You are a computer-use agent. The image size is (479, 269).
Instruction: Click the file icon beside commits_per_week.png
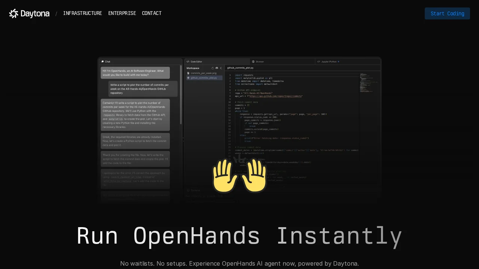coord(188,73)
